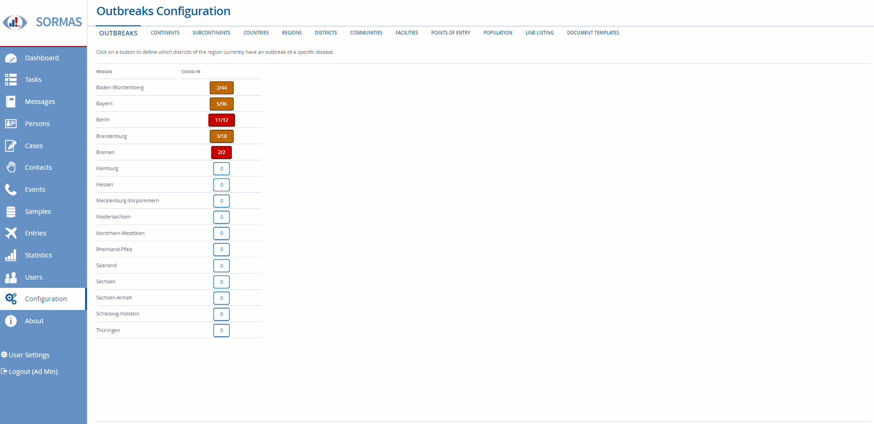Open Contacts section label
874x424 pixels.
coord(38,167)
